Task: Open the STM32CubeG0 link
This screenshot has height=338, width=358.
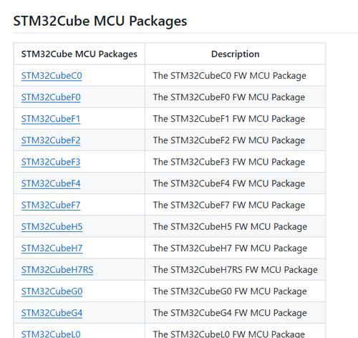Action: (52, 291)
